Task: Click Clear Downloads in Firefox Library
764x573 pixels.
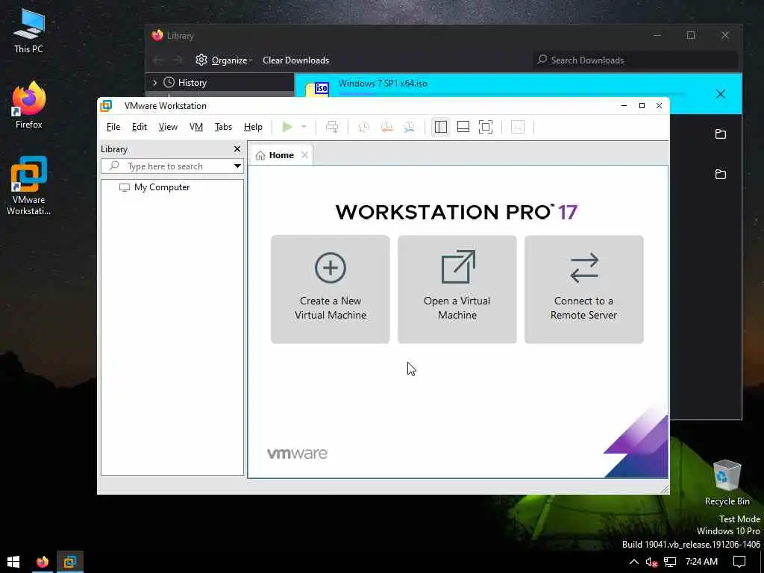Action: coord(295,60)
